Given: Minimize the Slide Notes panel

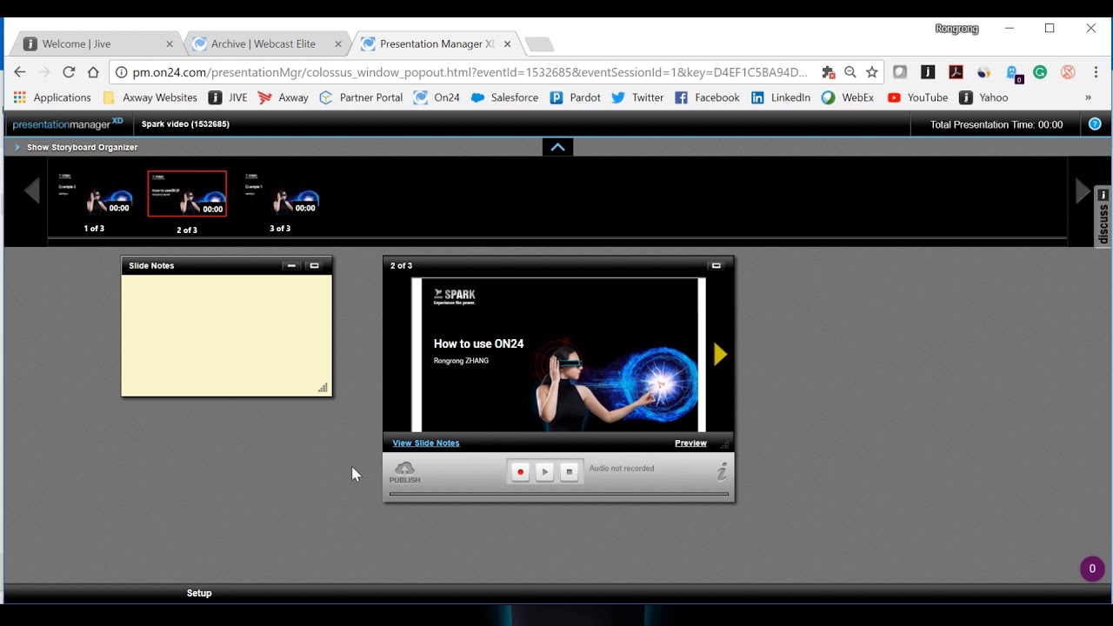Looking at the screenshot, I should (291, 265).
